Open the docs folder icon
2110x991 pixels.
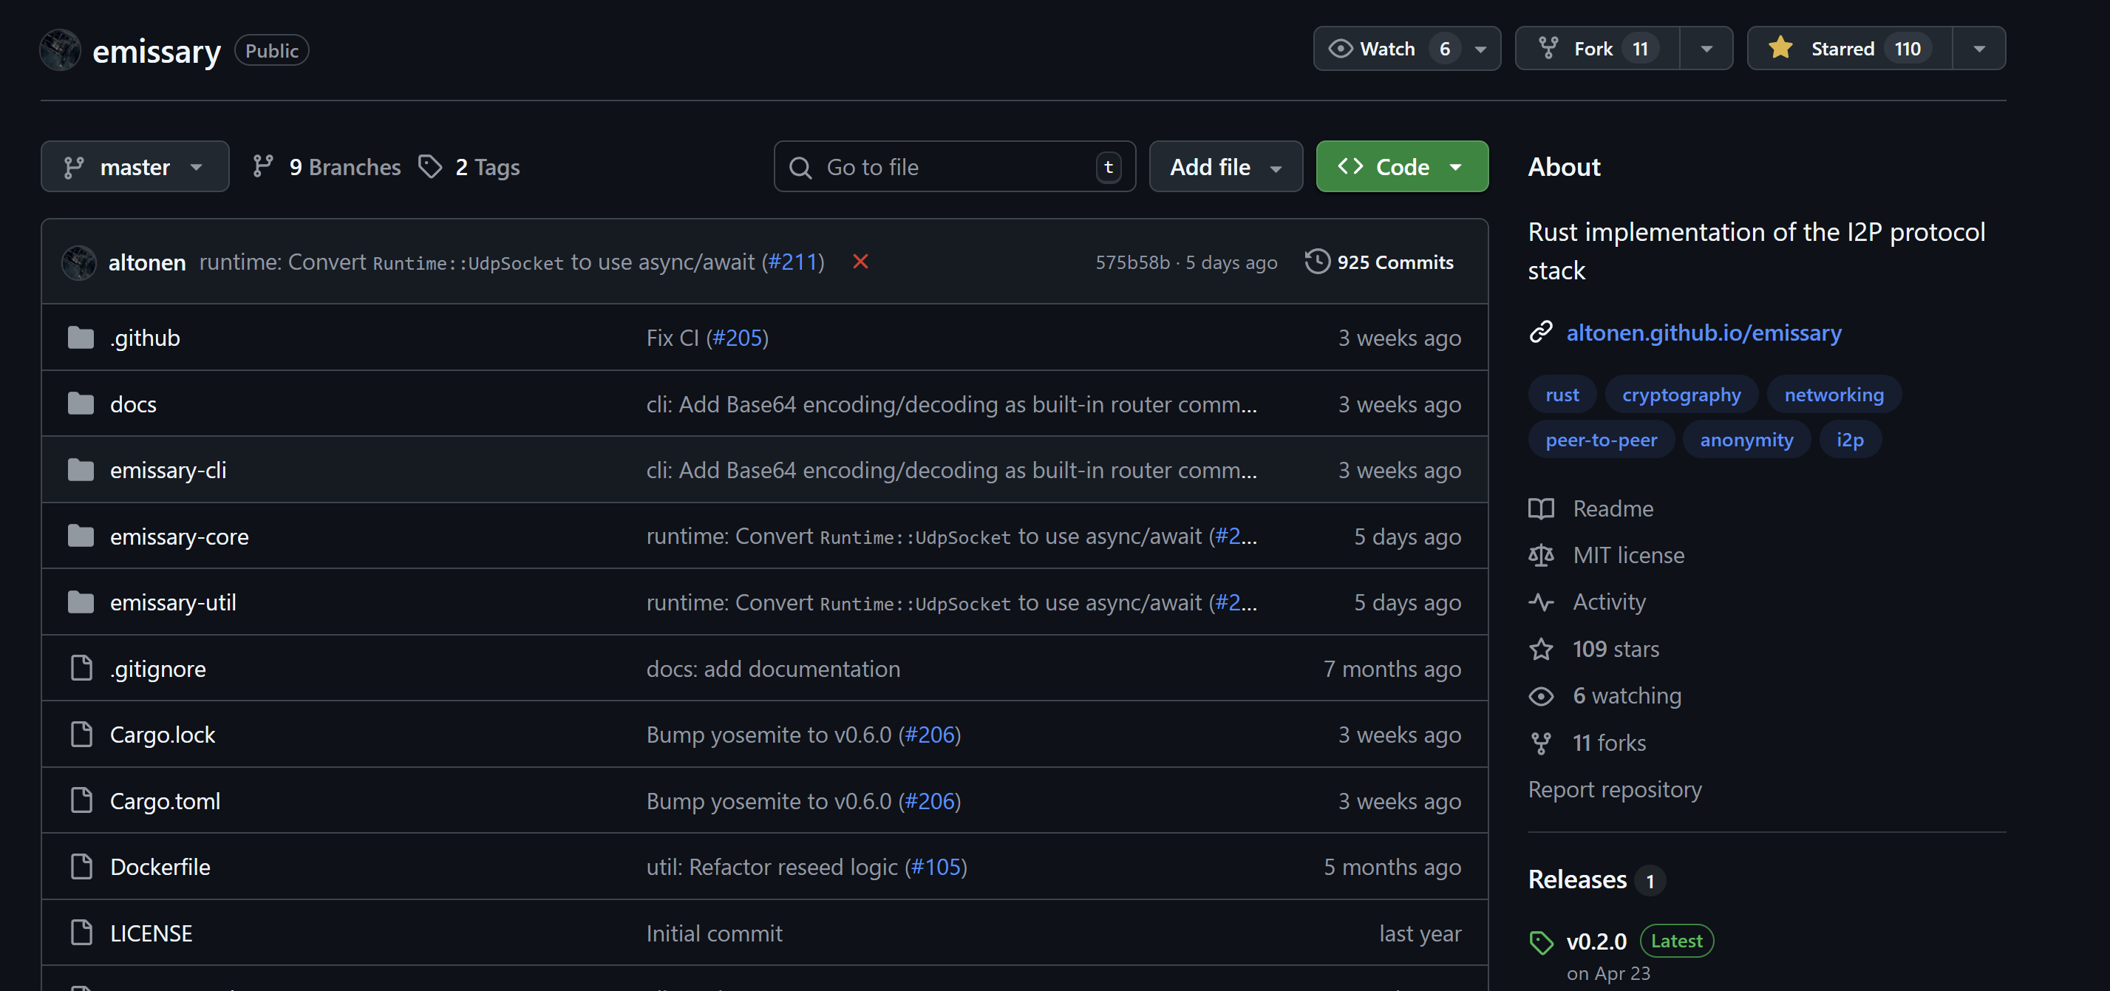point(81,403)
